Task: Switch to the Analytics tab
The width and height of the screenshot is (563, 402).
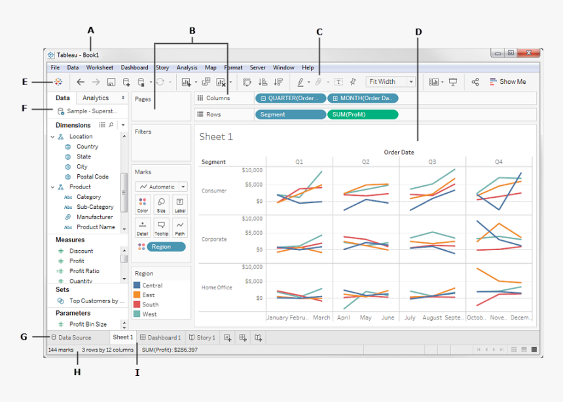Action: coord(96,98)
